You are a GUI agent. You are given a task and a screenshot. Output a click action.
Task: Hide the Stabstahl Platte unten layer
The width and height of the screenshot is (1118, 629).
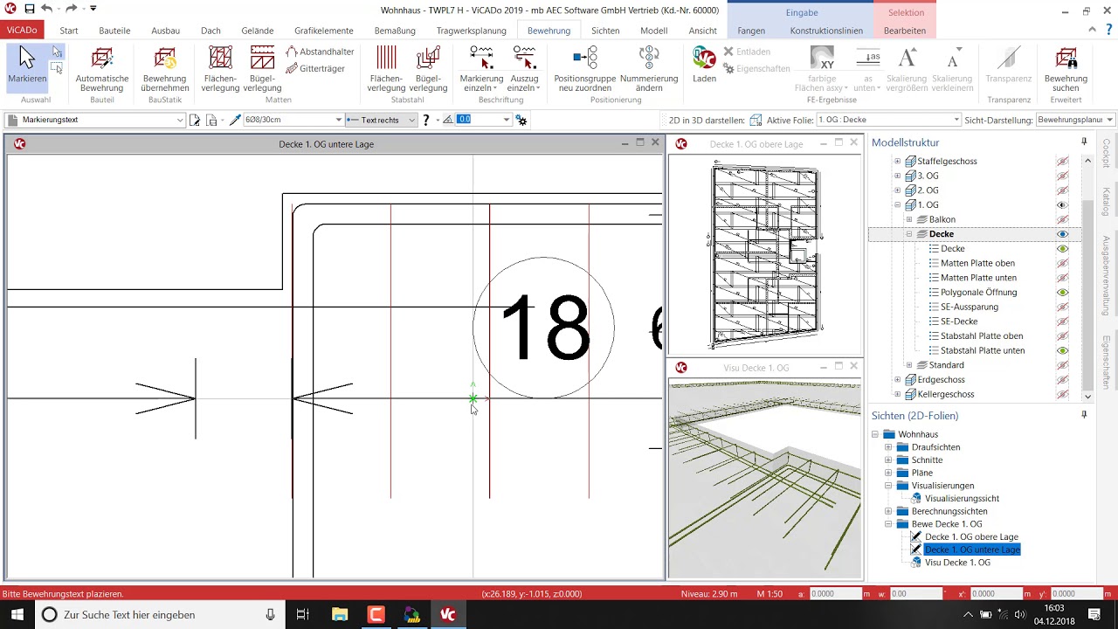tap(1062, 350)
